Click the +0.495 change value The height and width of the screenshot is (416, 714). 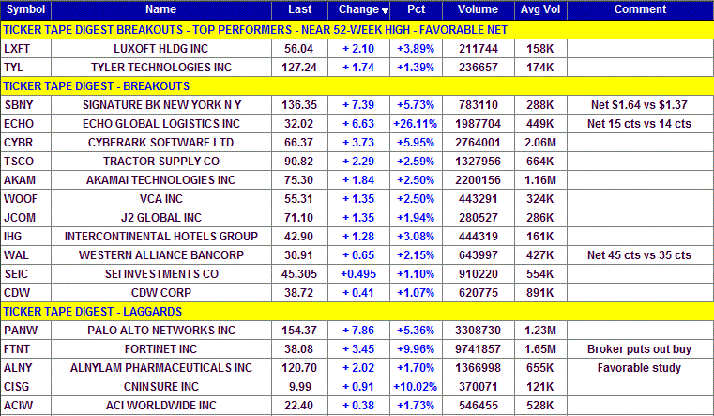(x=358, y=274)
